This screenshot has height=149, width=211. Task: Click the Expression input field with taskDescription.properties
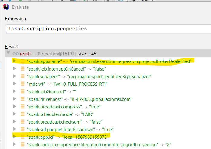tap(109, 29)
